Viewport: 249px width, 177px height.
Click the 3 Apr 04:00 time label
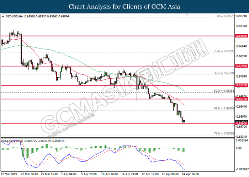pyautogui.click(x=69, y=174)
